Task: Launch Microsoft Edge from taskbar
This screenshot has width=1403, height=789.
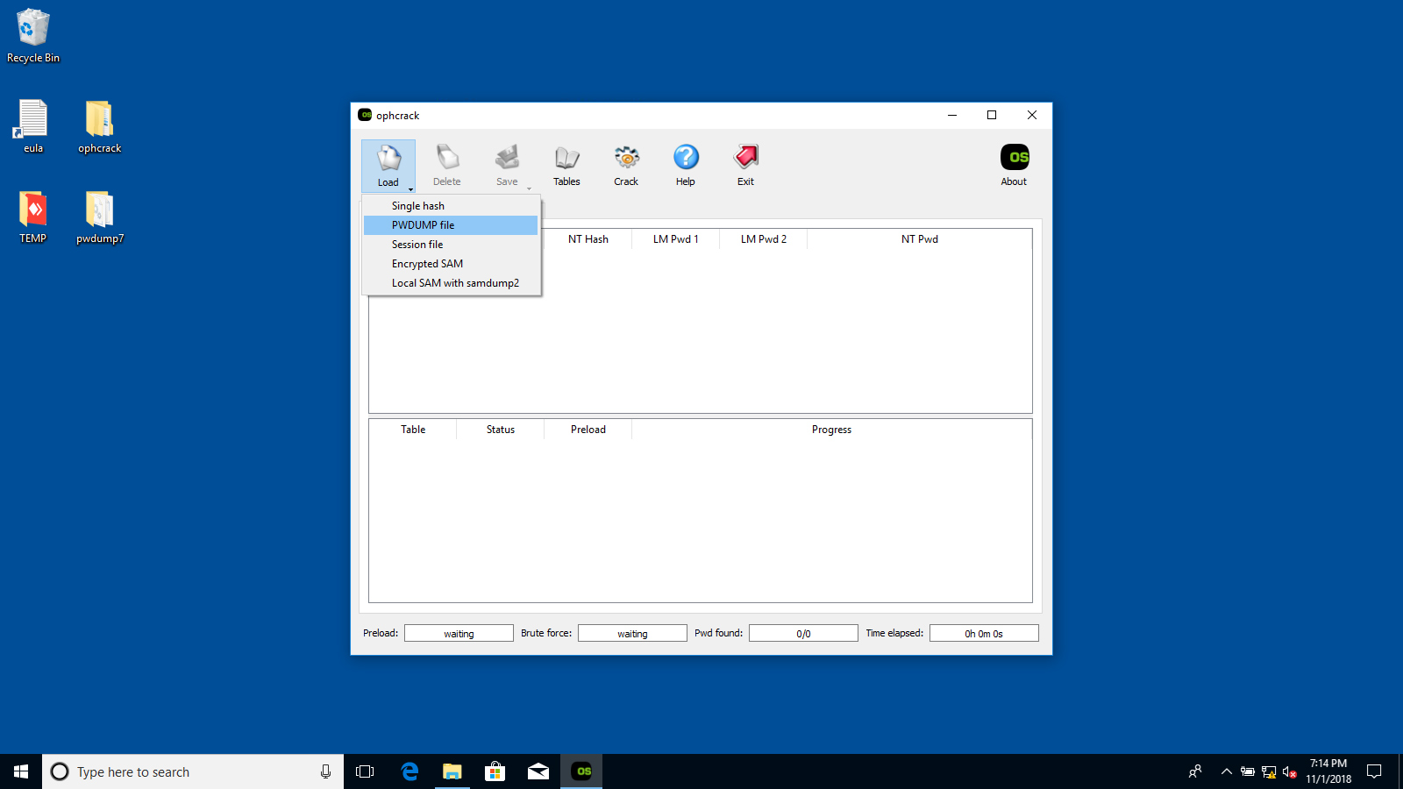Action: [410, 771]
